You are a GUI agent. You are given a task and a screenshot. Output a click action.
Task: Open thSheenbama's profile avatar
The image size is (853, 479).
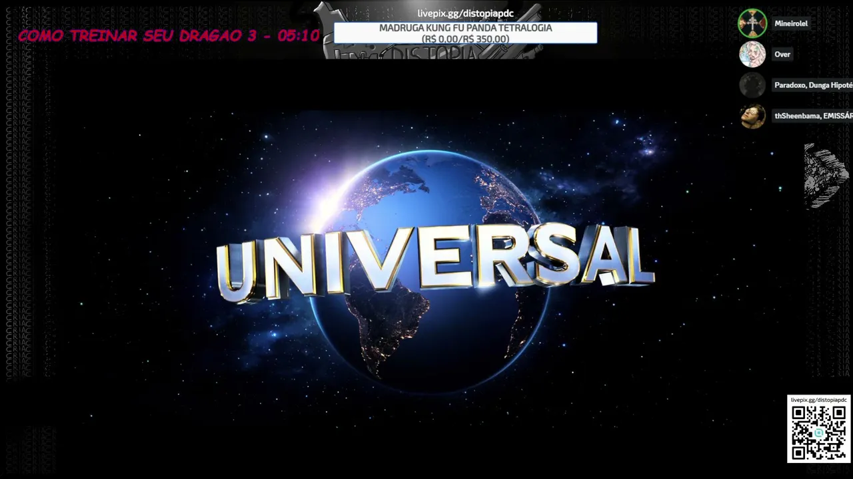pyautogui.click(x=752, y=116)
